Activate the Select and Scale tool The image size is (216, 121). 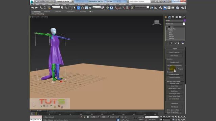pos(86,8)
